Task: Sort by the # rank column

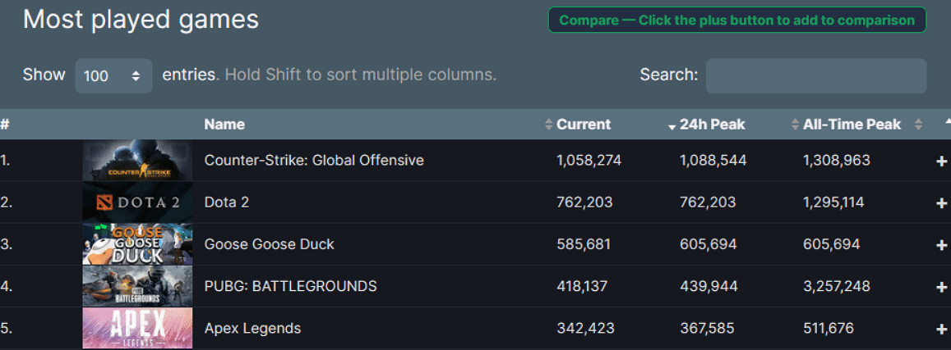Action: (x=5, y=125)
